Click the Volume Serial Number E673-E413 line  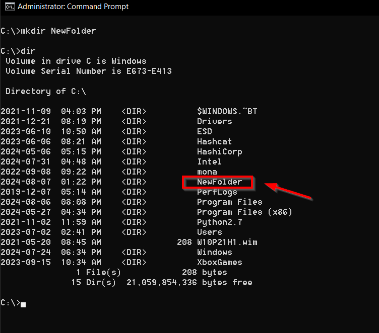click(89, 71)
